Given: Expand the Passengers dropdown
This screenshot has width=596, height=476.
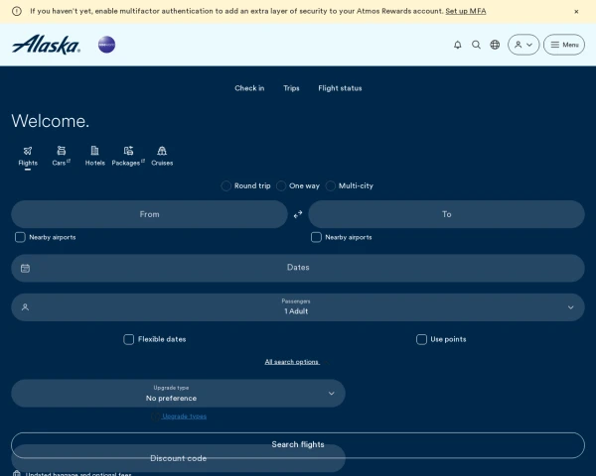Looking at the screenshot, I should 298,307.
